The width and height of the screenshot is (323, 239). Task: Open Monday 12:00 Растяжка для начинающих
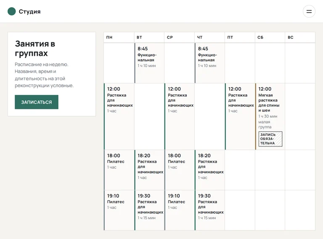(119, 117)
